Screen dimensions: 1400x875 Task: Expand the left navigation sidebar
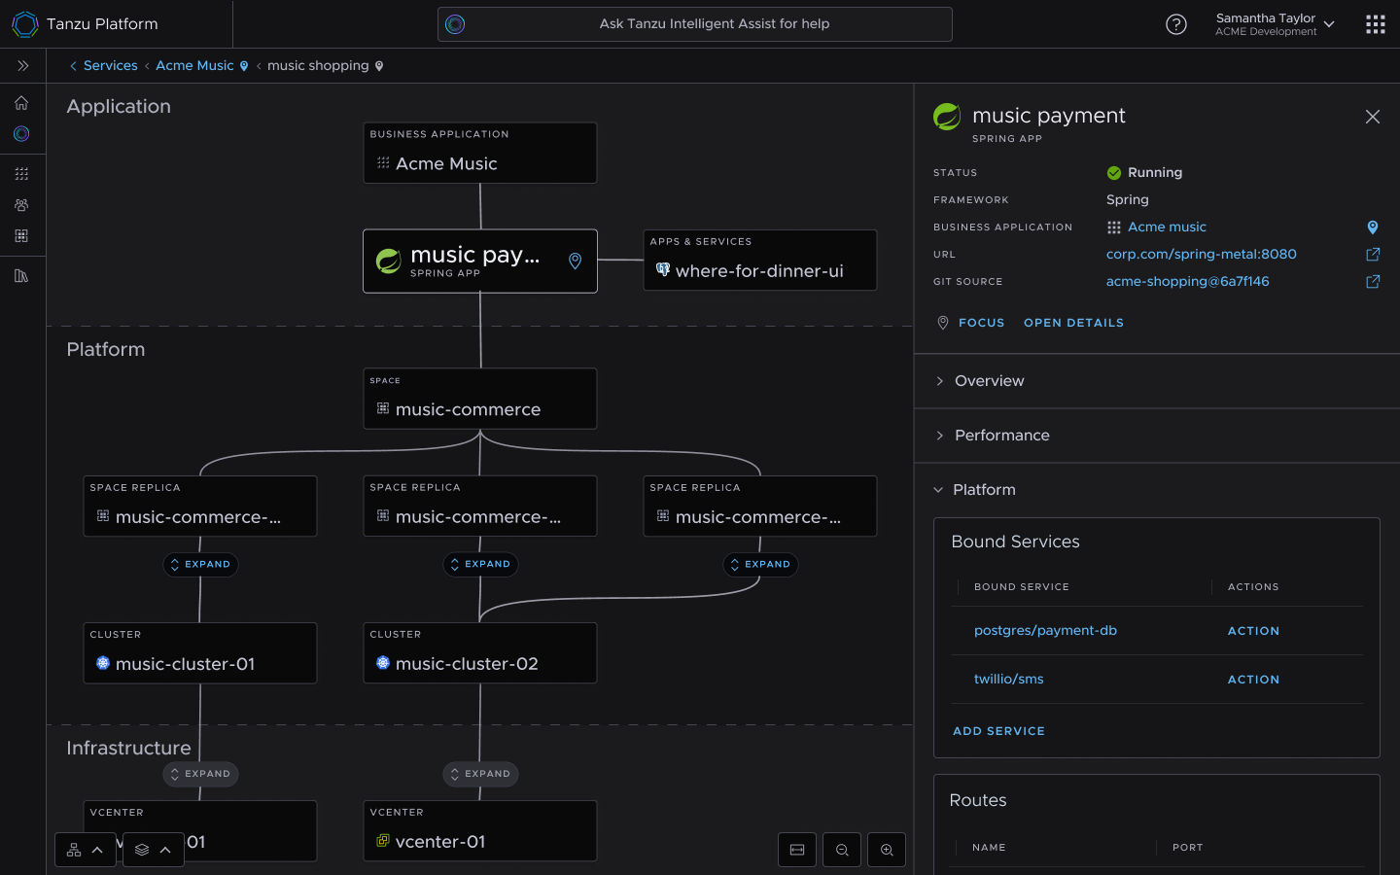22,66
